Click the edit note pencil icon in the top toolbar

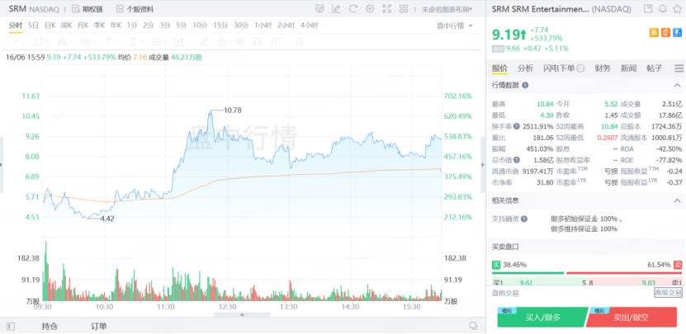point(336,9)
